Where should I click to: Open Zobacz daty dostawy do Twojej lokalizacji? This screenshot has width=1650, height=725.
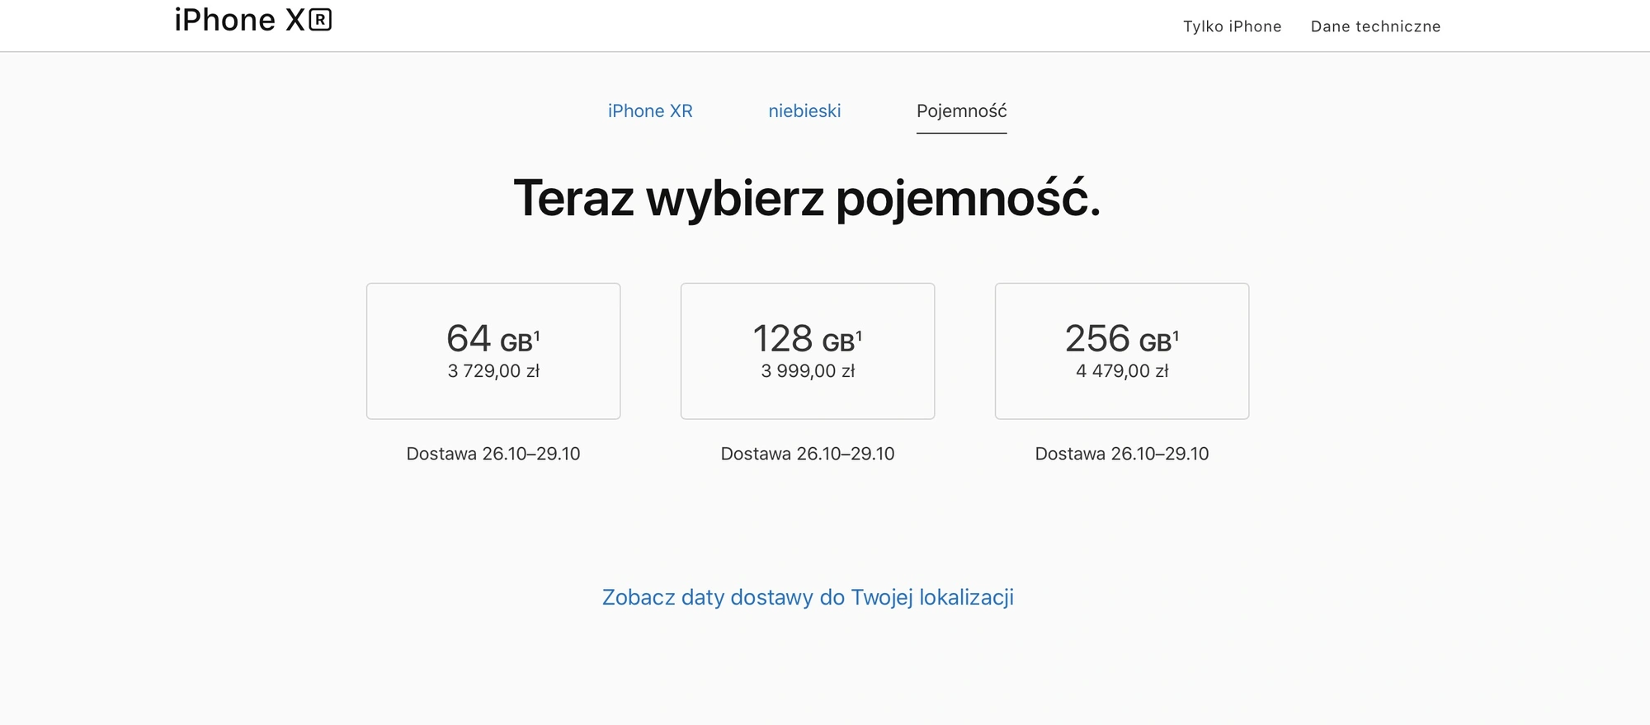808,597
